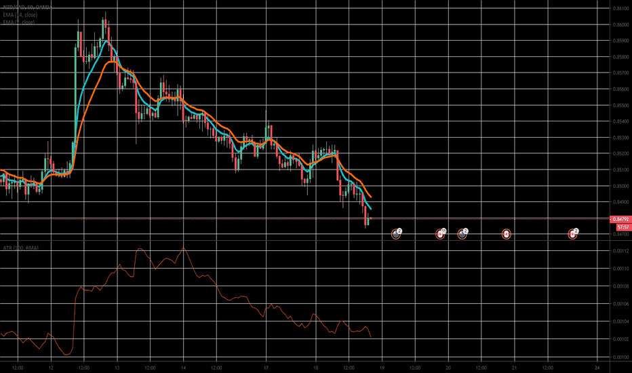Click price axis value 0.85500
The height and width of the screenshot is (373, 632).
tap(620, 105)
